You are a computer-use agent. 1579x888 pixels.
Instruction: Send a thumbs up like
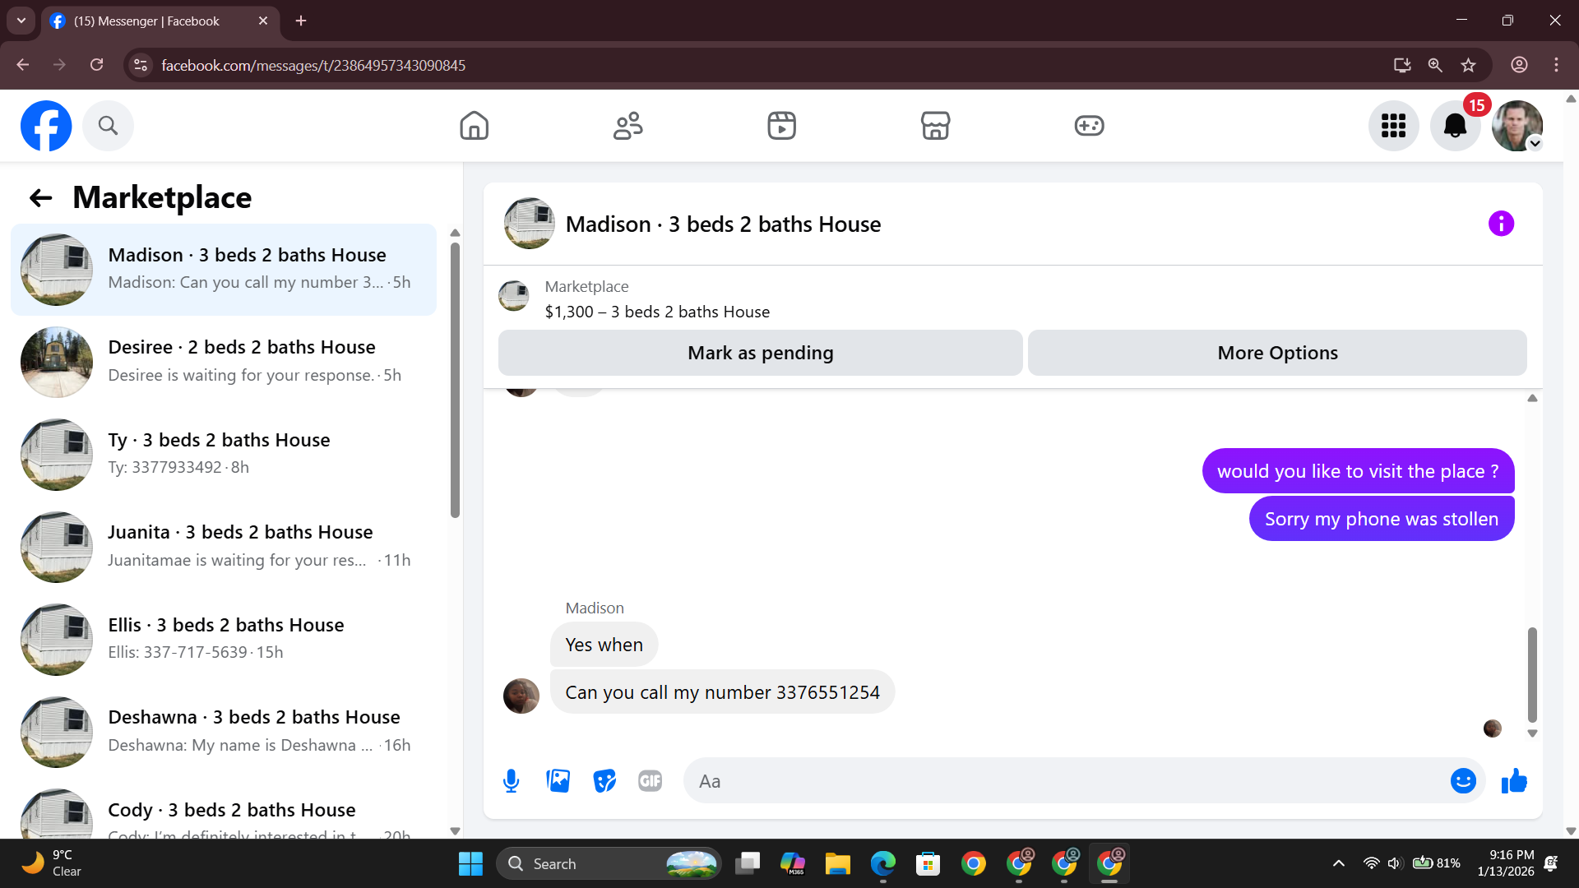pyautogui.click(x=1514, y=781)
